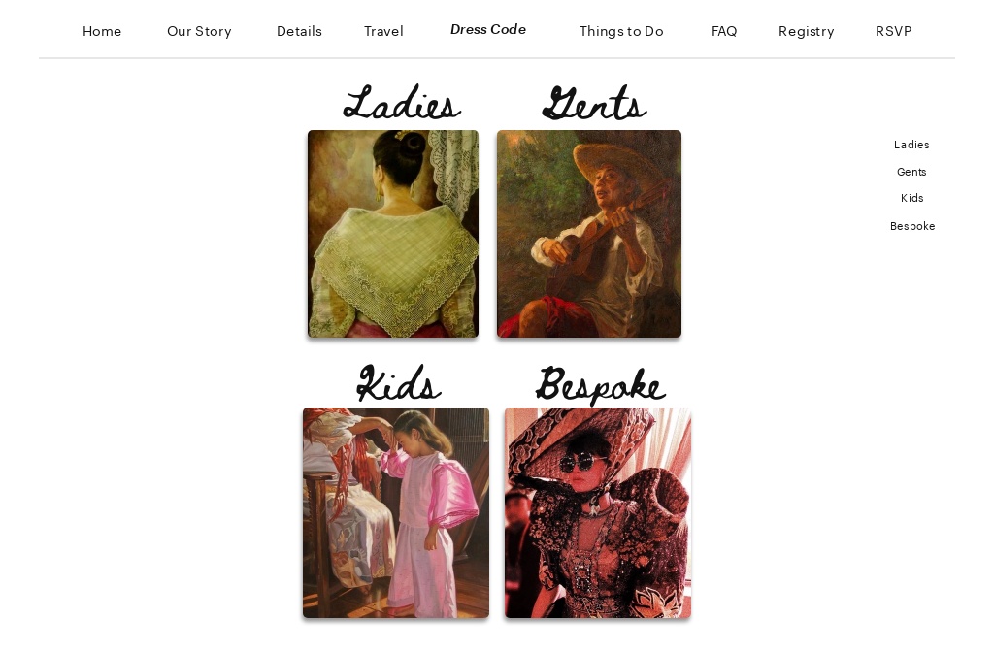This screenshot has height=652, width=994.
Task: Click the Gents guitar player painting
Action: pos(589,234)
